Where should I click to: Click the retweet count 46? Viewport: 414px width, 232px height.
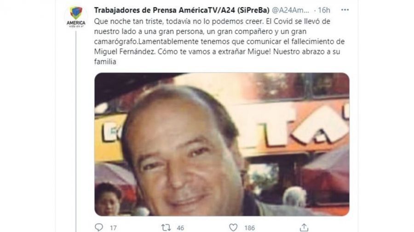(180, 228)
